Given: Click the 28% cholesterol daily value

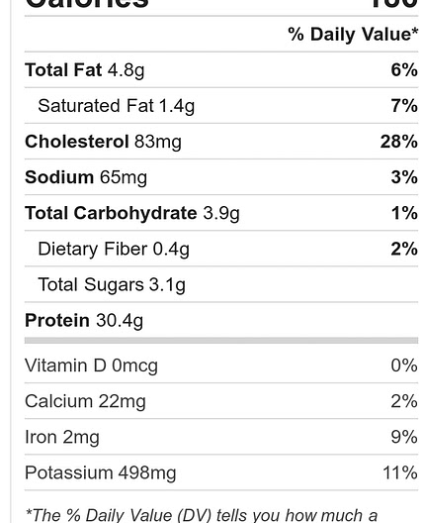Looking at the screenshot, I should [x=399, y=142].
